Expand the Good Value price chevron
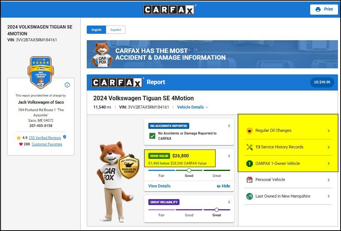Screen dimensions: 341x231 point(229,156)
